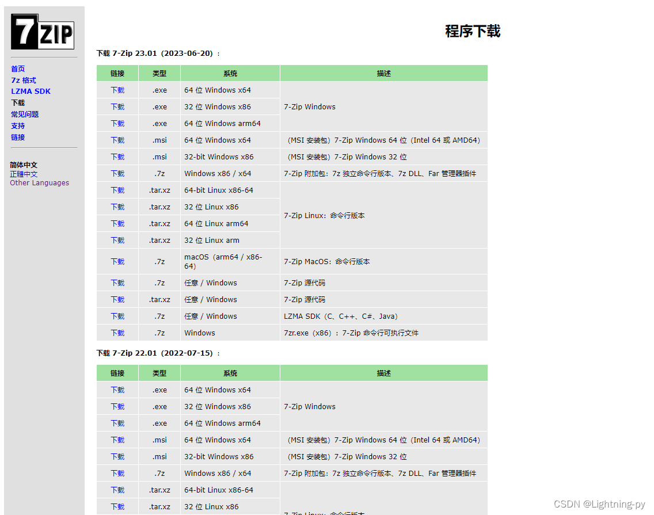The image size is (654, 515).
Task: Download 23.01 .msi for 64 位 Windows x64
Action: pos(117,140)
